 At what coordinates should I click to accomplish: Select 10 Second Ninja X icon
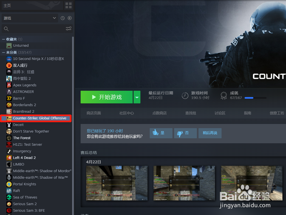click(x=9, y=59)
